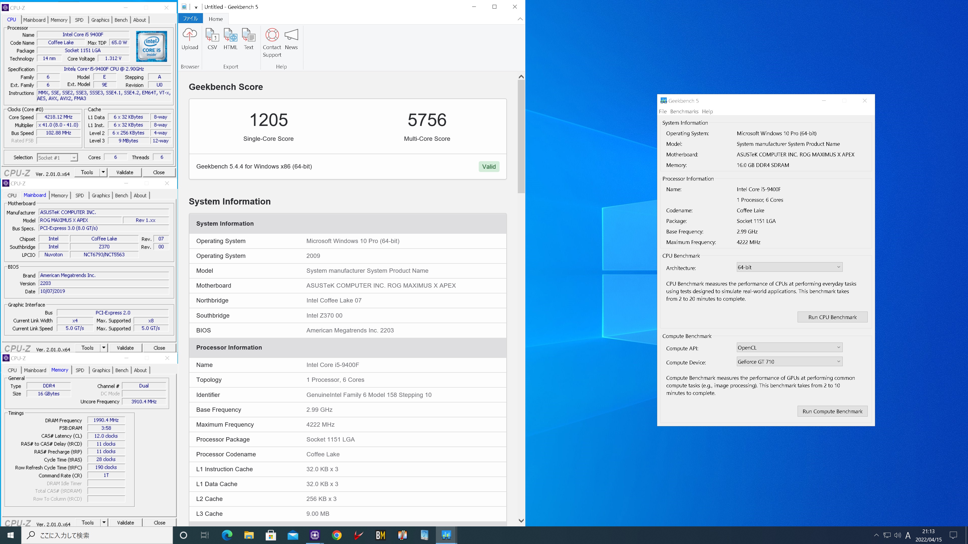
Task: Click the Valid badge on the score card
Action: (489, 166)
